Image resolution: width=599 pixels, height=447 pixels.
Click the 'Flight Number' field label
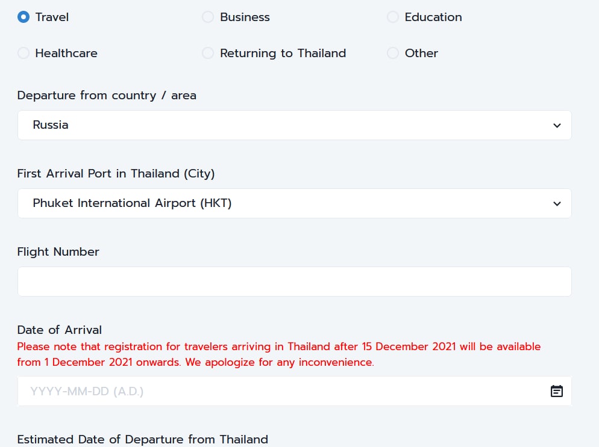(58, 251)
